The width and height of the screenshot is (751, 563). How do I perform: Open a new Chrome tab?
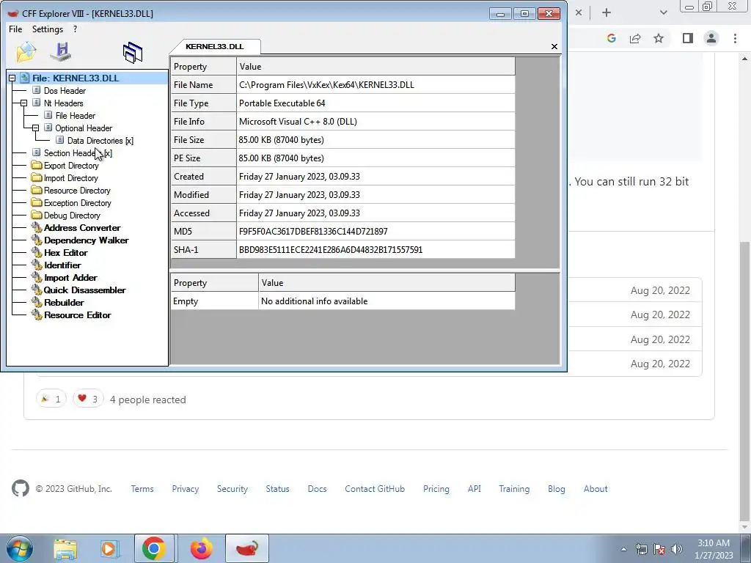[x=607, y=12]
